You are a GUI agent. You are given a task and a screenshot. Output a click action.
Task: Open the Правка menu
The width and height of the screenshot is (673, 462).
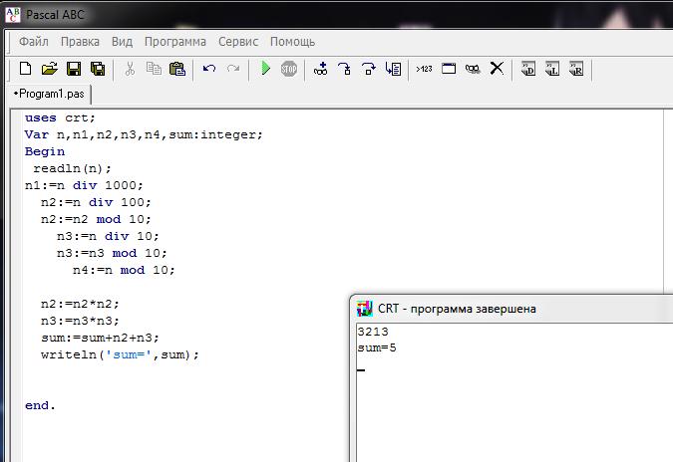(80, 42)
